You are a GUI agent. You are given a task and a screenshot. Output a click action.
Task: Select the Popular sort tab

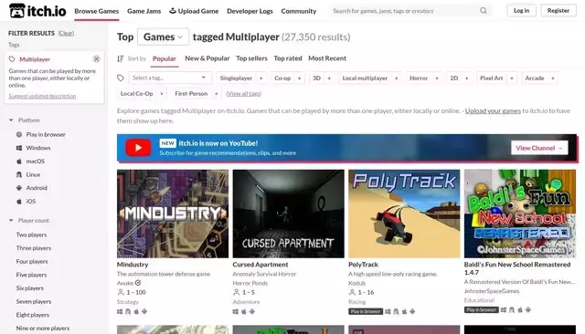click(x=165, y=58)
